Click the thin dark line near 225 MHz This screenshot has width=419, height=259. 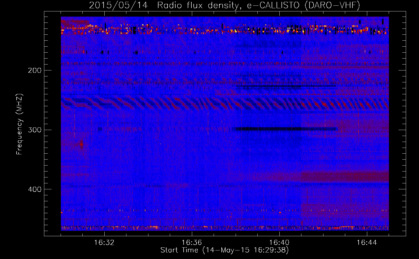(x=286, y=86)
